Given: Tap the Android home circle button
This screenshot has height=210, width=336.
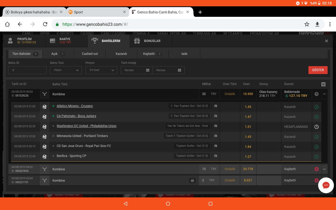Looking at the screenshot, I should [168, 204].
